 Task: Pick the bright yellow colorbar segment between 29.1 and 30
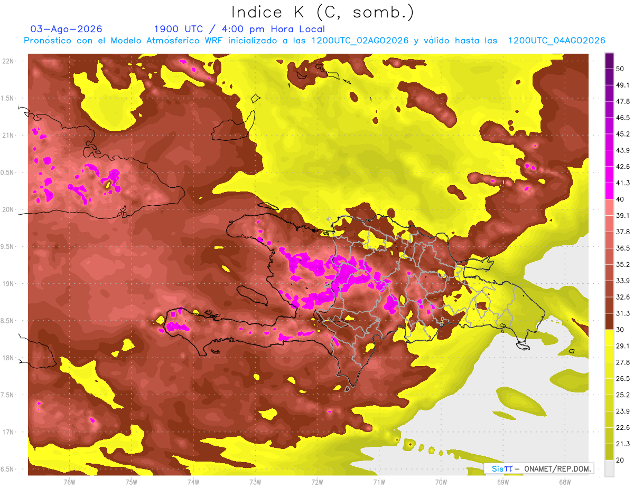[x=609, y=338]
